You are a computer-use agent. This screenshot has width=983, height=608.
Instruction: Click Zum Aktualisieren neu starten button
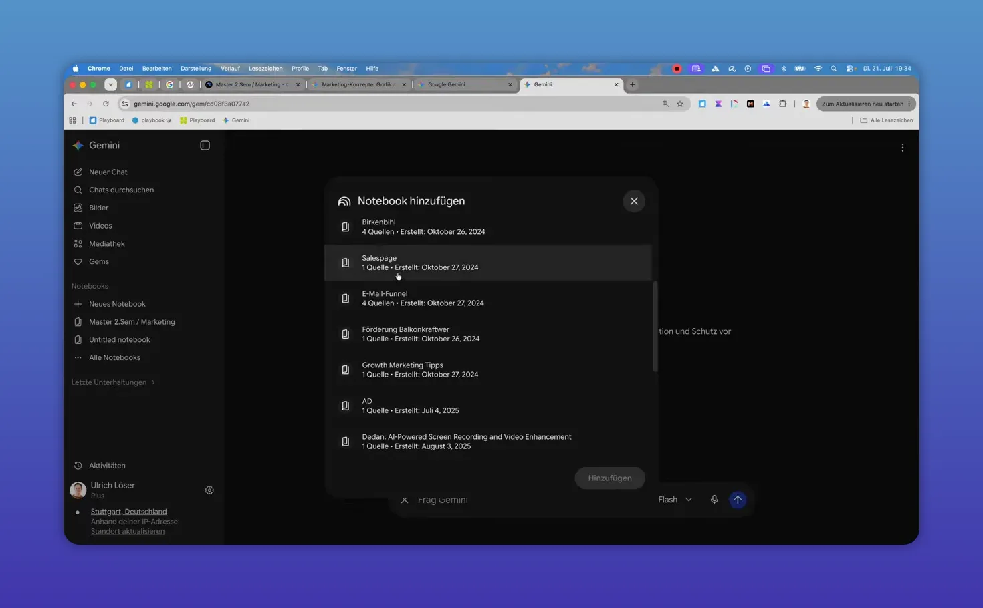tap(866, 104)
